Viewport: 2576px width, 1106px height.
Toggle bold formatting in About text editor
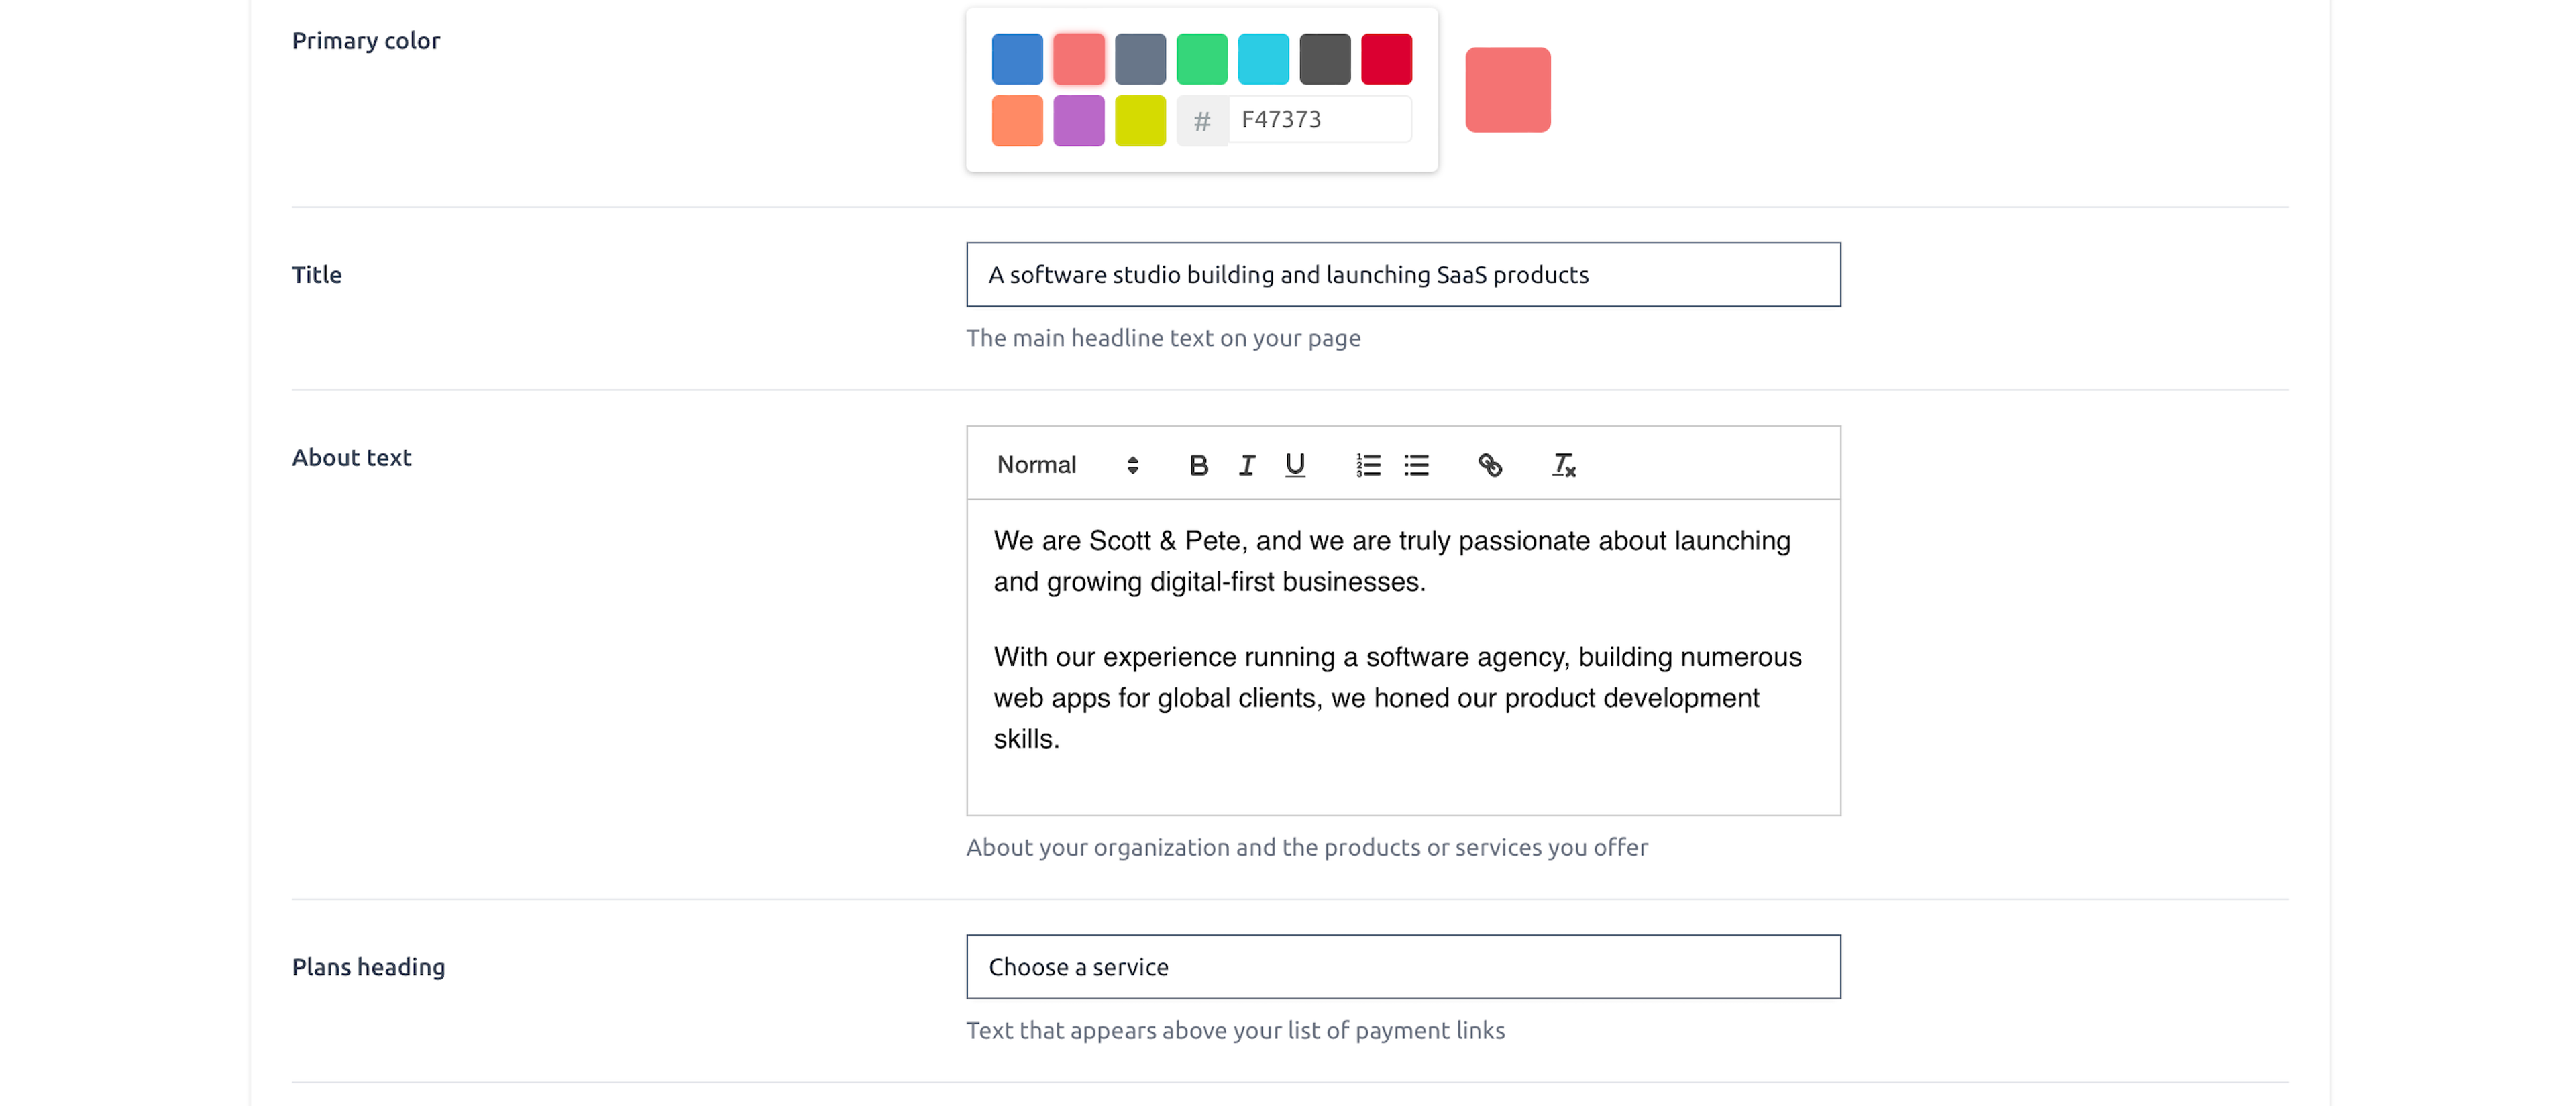tap(1198, 465)
